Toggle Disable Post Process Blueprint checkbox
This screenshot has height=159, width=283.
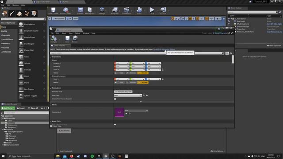pos(115,99)
